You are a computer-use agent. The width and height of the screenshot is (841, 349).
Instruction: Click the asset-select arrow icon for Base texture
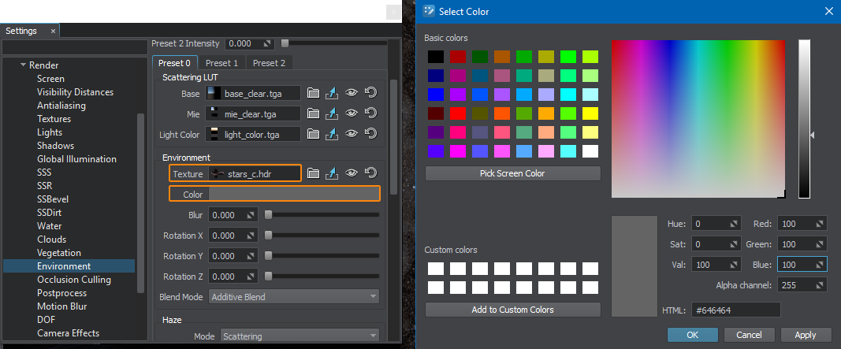coord(332,93)
